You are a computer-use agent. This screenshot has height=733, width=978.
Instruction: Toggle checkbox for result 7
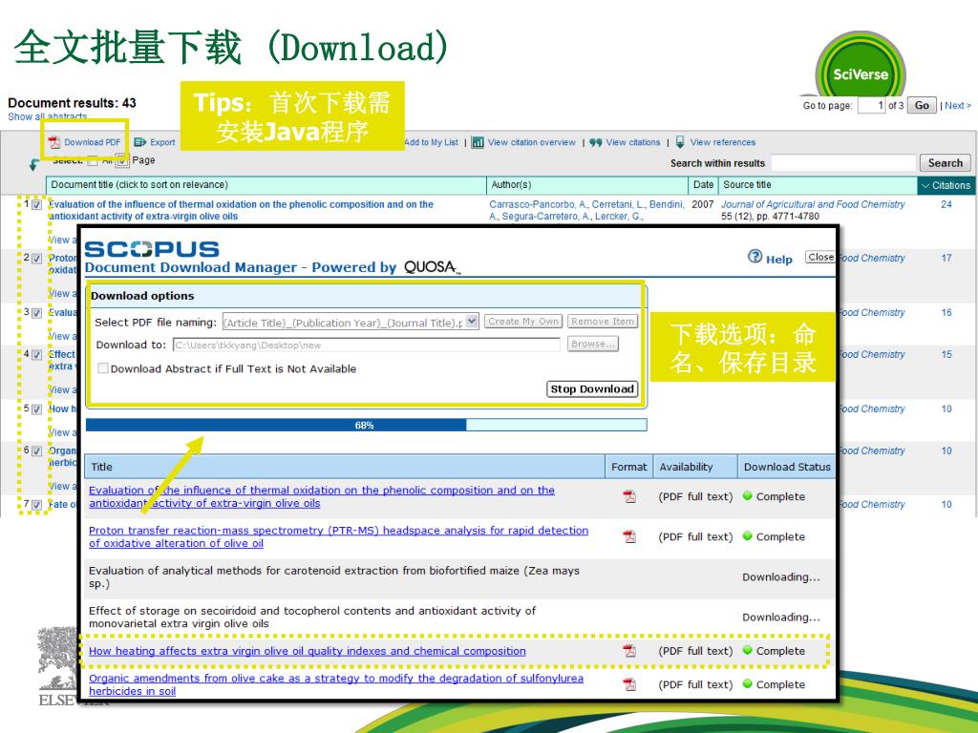(x=37, y=504)
